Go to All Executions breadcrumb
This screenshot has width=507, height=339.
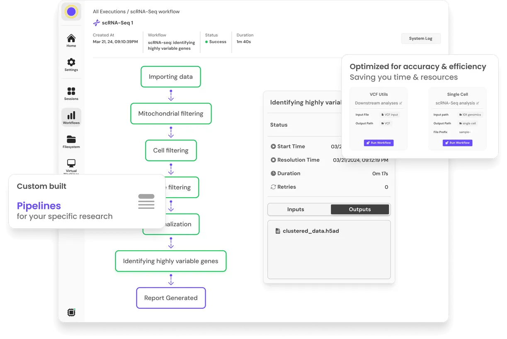(x=109, y=12)
